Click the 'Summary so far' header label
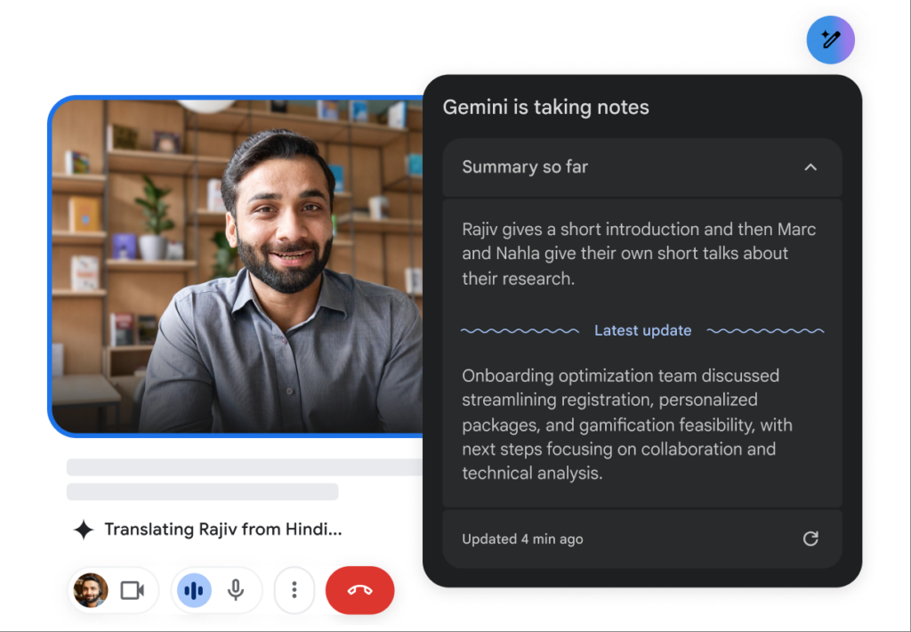The width and height of the screenshot is (911, 632). (525, 167)
